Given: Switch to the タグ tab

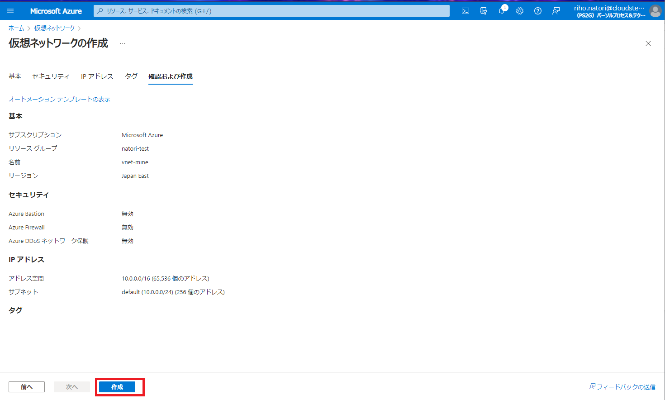Looking at the screenshot, I should click(131, 76).
